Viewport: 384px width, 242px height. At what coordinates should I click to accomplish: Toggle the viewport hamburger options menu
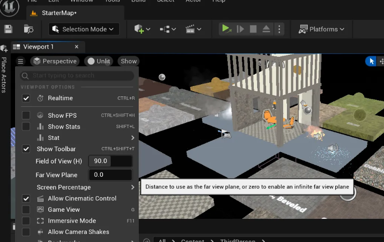(x=20, y=61)
